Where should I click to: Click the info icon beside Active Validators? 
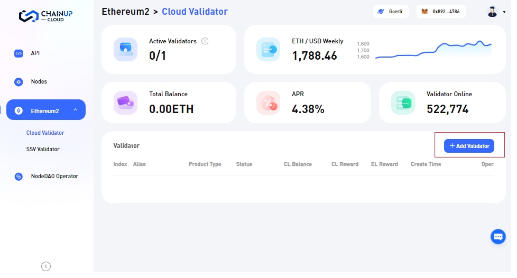pyautogui.click(x=205, y=41)
